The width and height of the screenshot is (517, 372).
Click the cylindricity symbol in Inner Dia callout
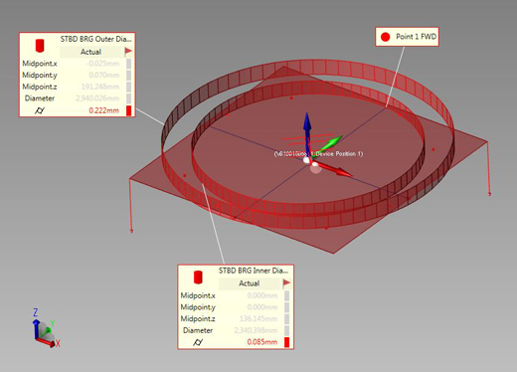198,342
